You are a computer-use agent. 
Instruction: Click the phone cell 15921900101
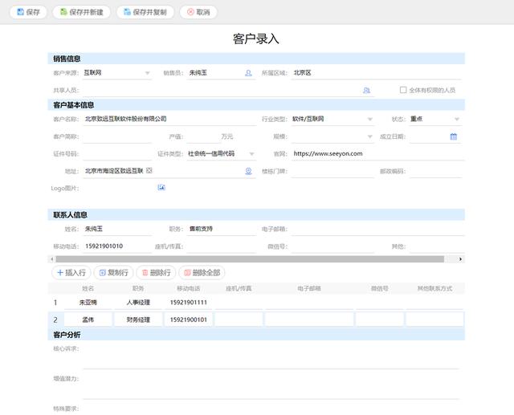point(189,319)
